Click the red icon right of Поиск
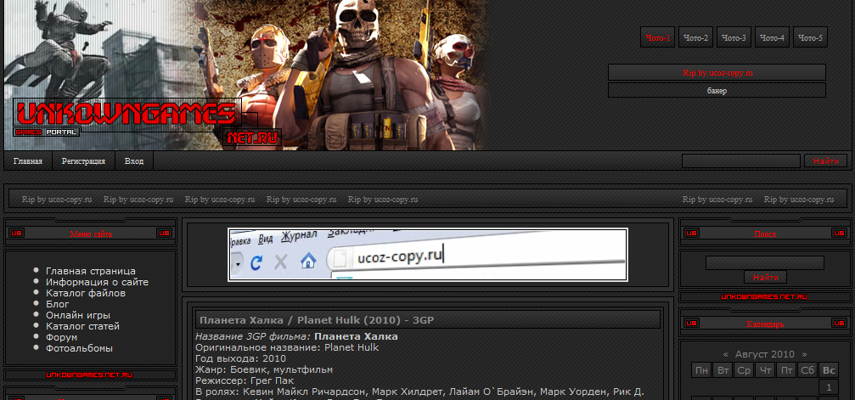Screen dimensions: 855x400 (838, 233)
